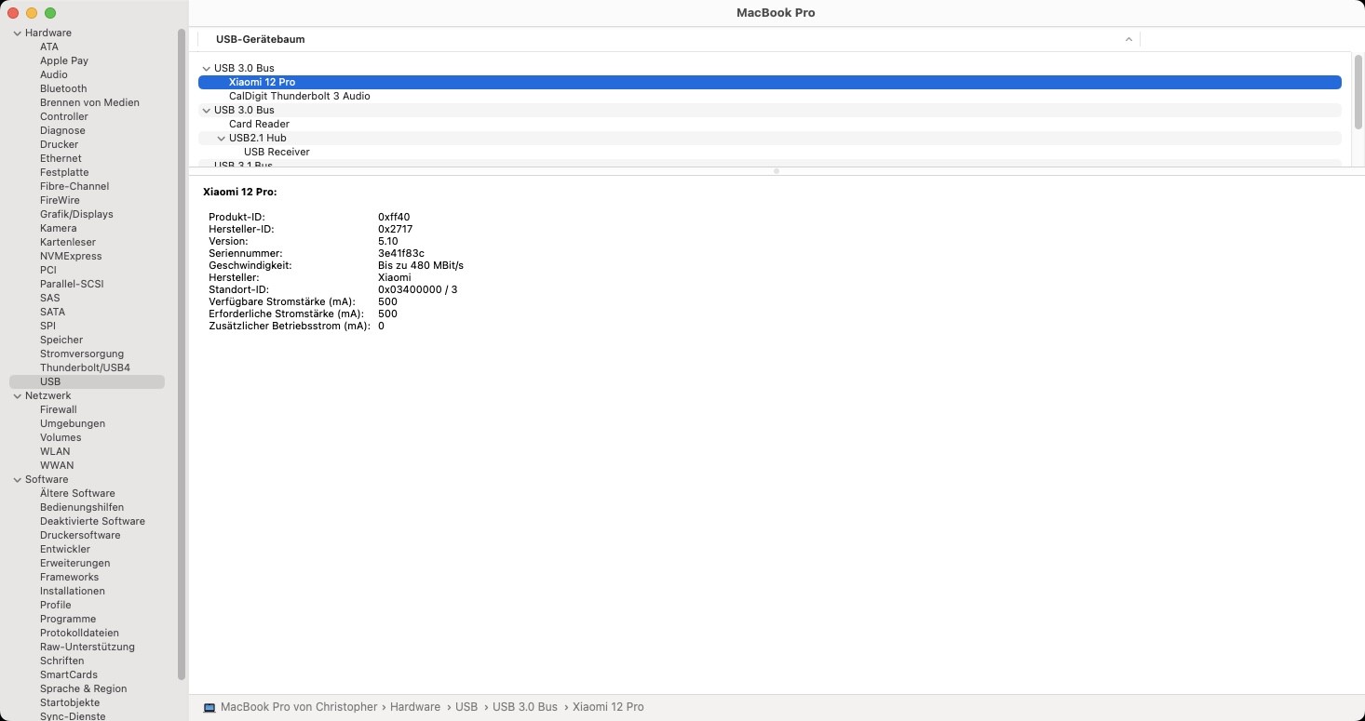Open Frameworks in the sidebar
This screenshot has width=1365, height=721.
click(69, 577)
